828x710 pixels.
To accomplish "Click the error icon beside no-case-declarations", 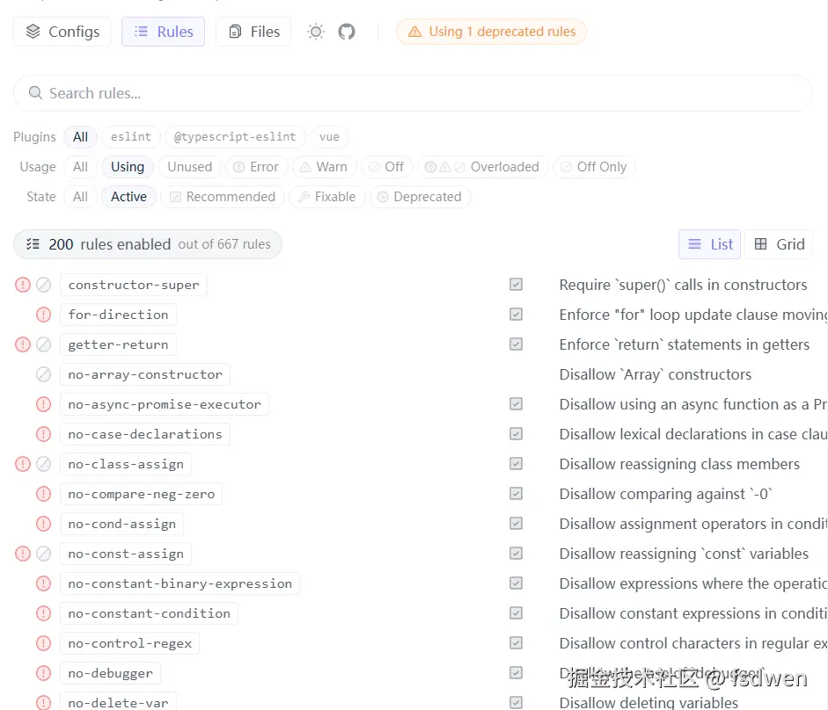I will [43, 434].
